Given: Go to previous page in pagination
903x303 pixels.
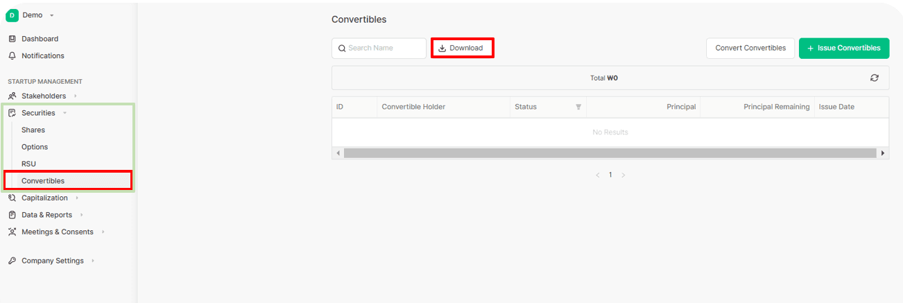Looking at the screenshot, I should click(x=598, y=175).
